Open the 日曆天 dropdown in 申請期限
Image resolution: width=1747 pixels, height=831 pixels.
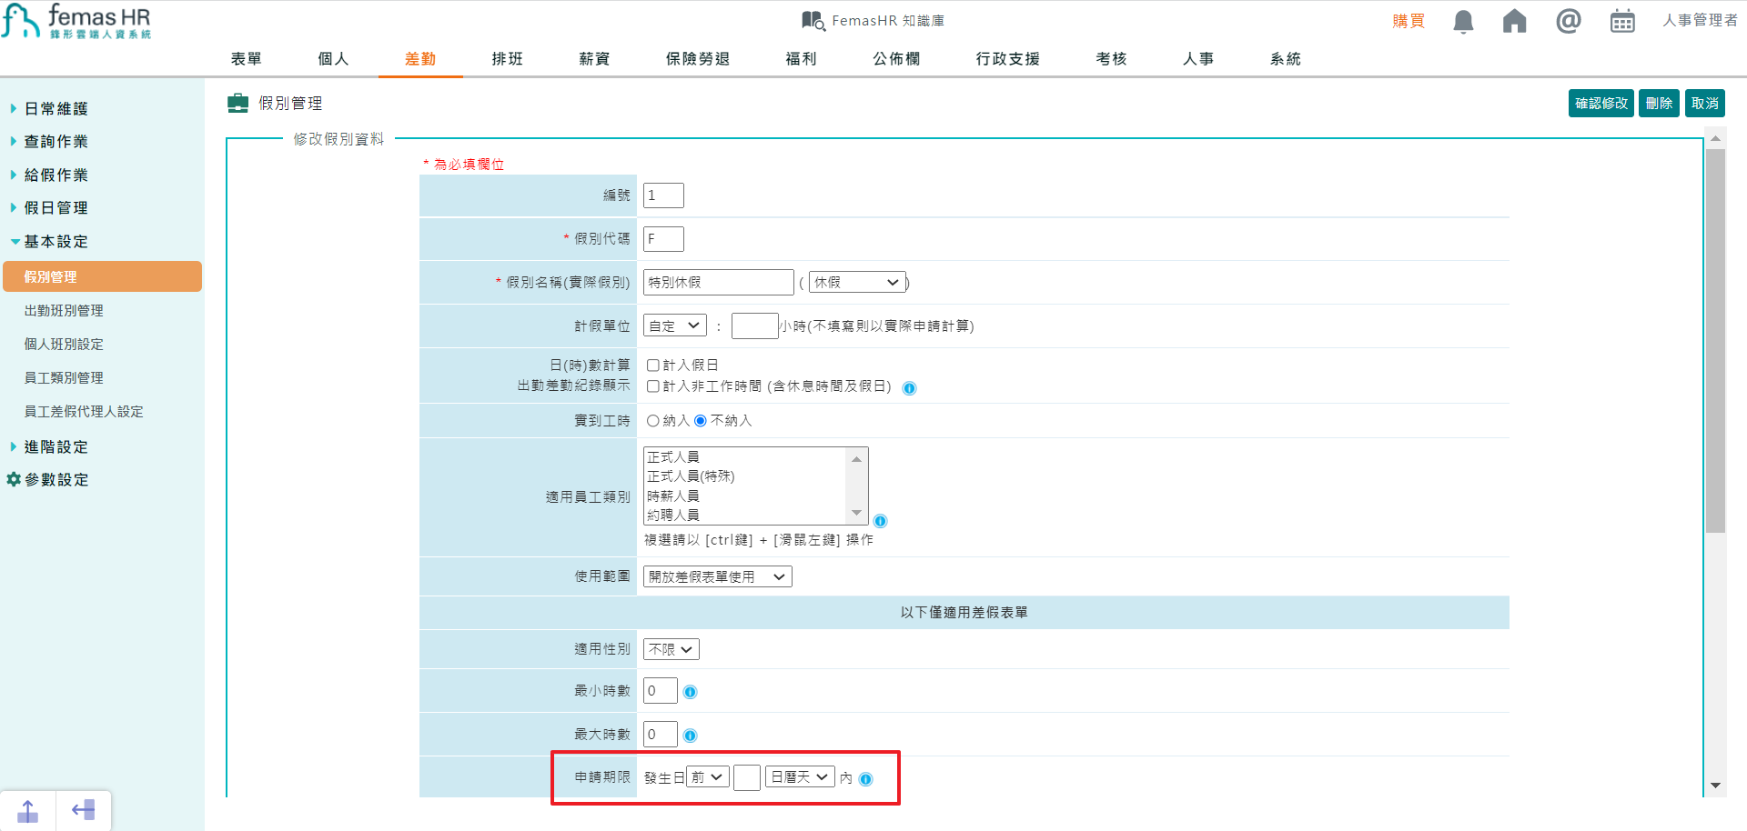(799, 776)
